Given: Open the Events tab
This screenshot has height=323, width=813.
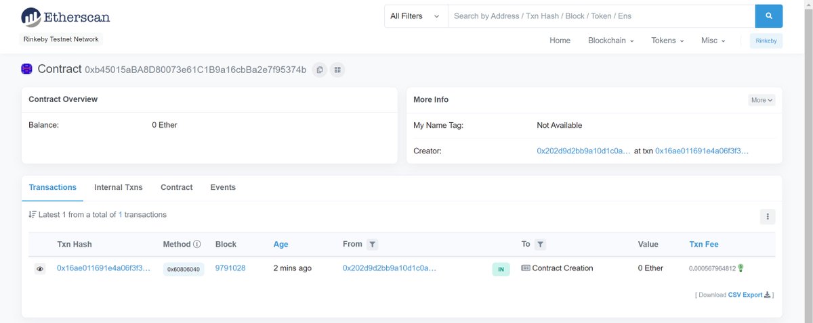Looking at the screenshot, I should click(x=223, y=187).
